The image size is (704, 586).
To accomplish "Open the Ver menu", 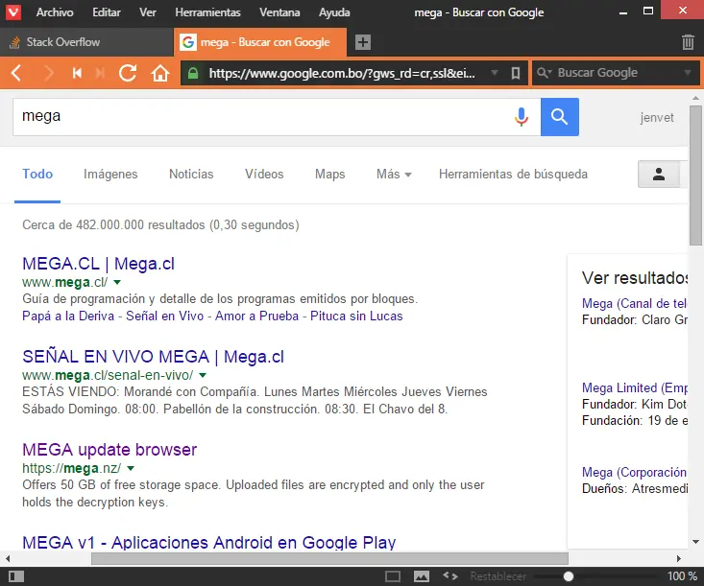I will 148,12.
